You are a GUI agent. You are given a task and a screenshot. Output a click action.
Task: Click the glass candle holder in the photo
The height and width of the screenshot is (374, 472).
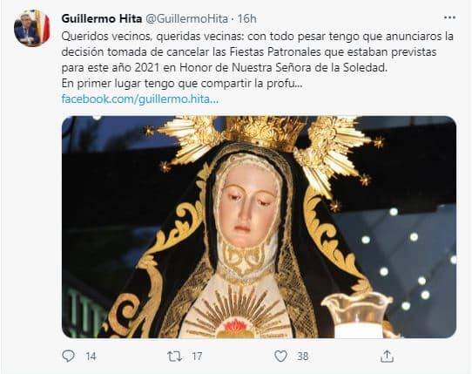[358, 316]
